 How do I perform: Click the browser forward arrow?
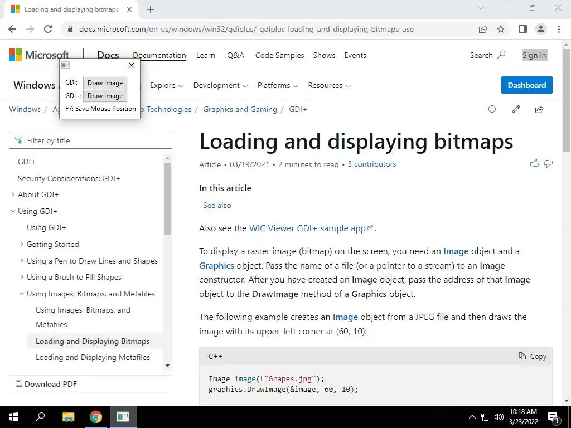click(30, 29)
